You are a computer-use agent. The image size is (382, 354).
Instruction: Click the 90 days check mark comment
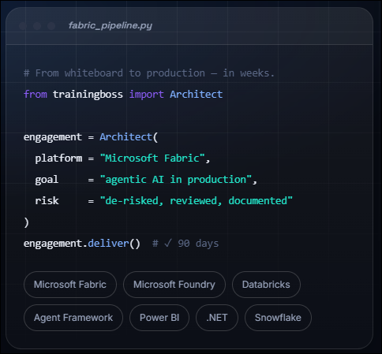coord(185,244)
